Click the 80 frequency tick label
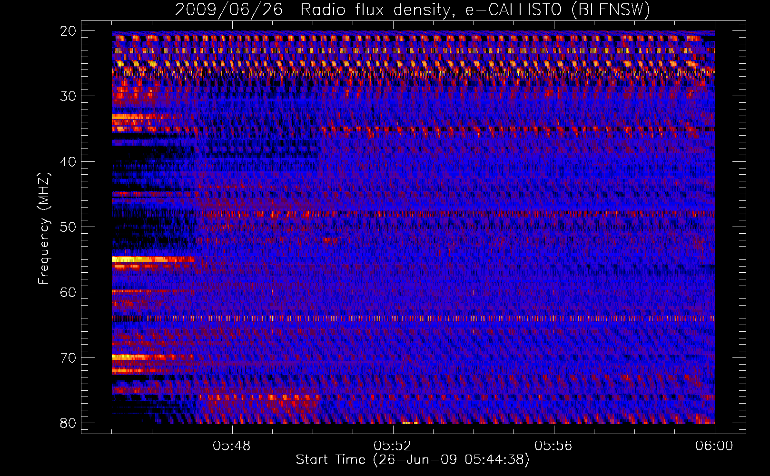This screenshot has width=770, height=476. (69, 423)
